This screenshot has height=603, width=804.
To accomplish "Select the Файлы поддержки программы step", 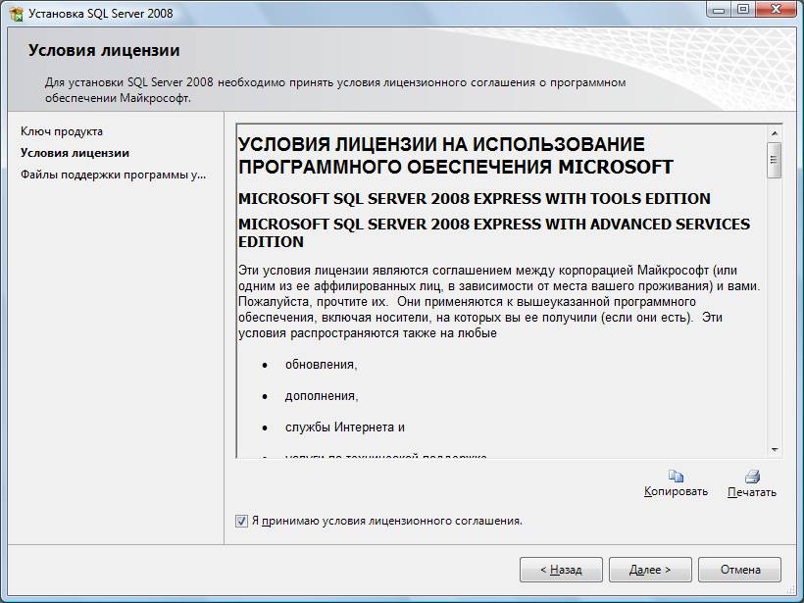I will (113, 175).
